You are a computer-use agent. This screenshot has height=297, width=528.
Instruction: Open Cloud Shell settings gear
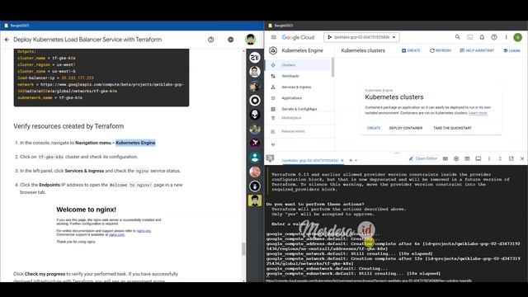click(456, 158)
